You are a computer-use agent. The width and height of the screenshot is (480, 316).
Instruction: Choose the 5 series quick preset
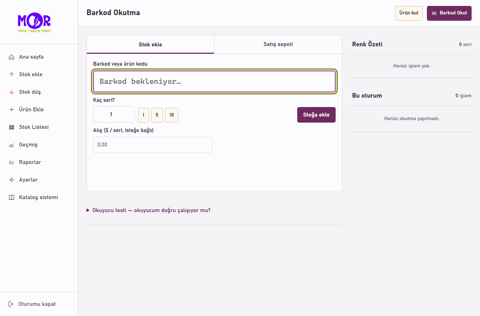click(157, 115)
